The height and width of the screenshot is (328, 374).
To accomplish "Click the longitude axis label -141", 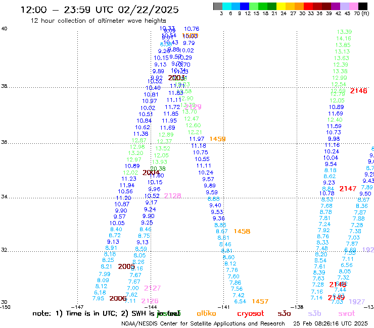I will coord(224,307).
